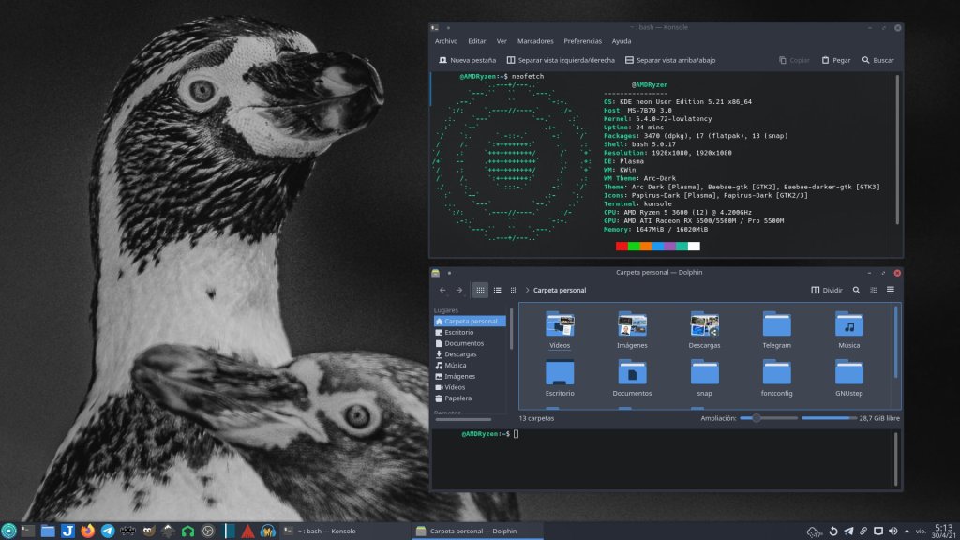Click the Dolphin back navigation arrow
960x540 pixels.
point(442,291)
